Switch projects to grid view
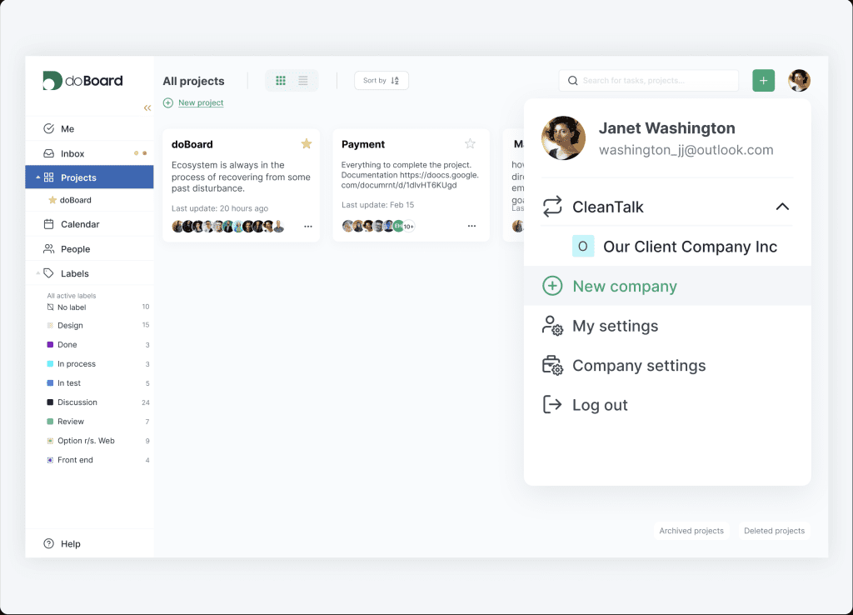 click(x=281, y=80)
